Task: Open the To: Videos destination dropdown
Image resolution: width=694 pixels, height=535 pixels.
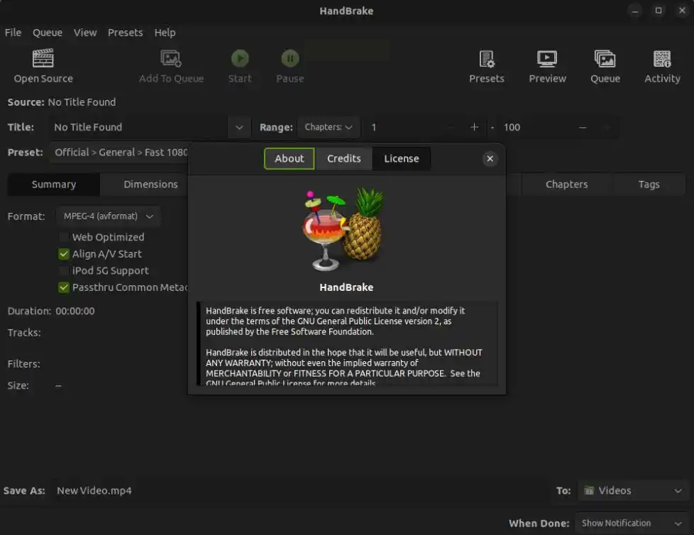Action: pyautogui.click(x=632, y=490)
